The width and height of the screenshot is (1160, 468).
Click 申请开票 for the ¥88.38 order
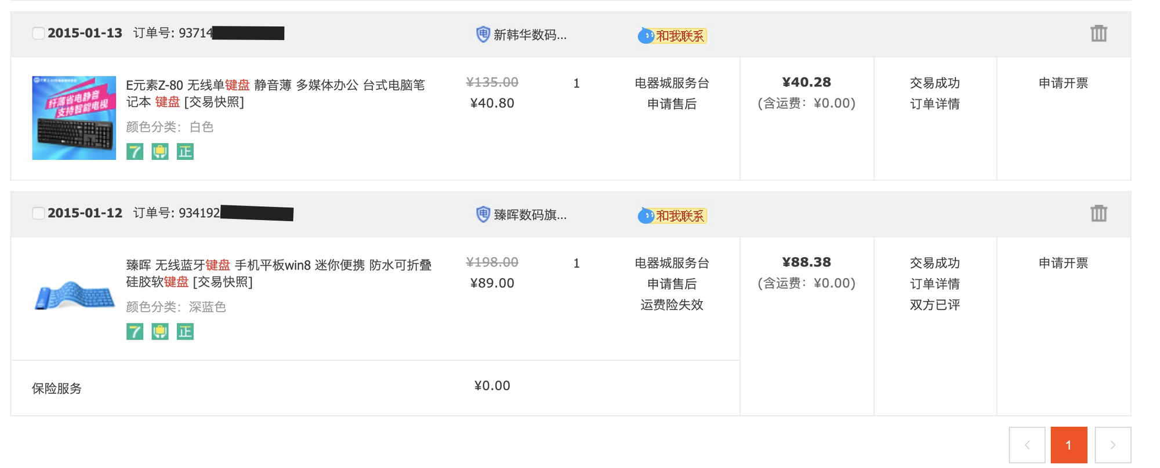pos(1063,263)
